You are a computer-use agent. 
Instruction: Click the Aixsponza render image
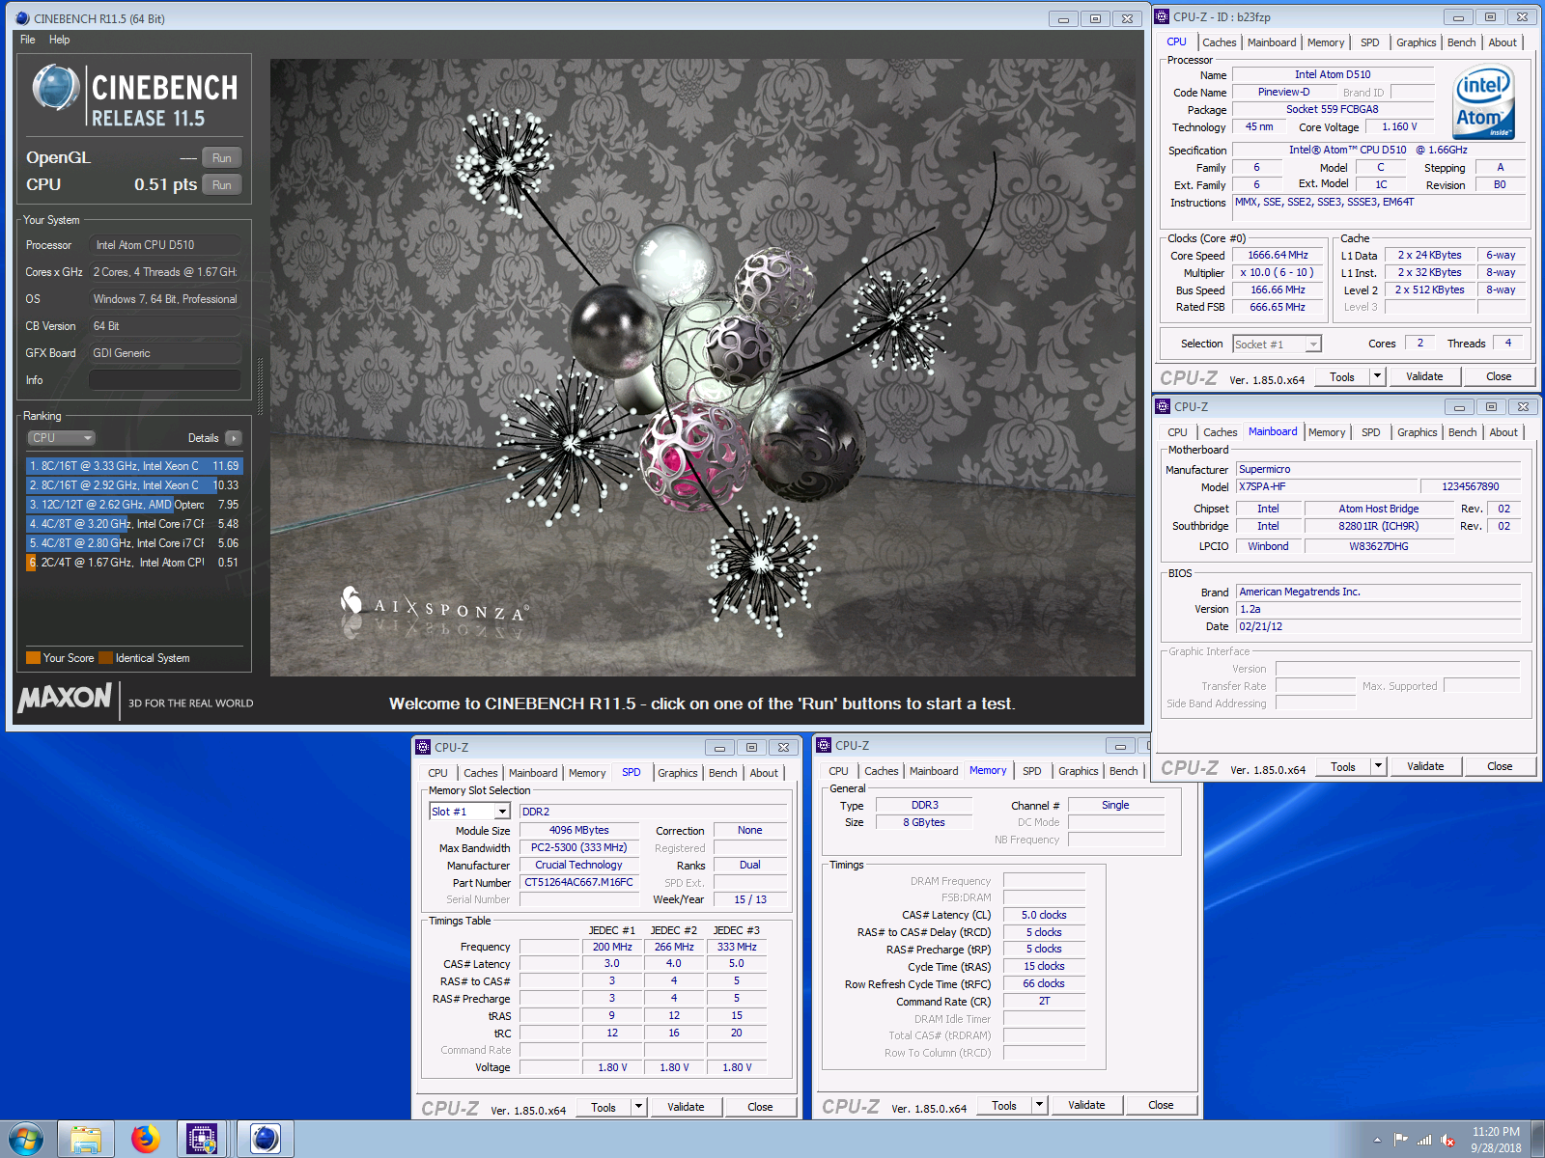point(703,368)
